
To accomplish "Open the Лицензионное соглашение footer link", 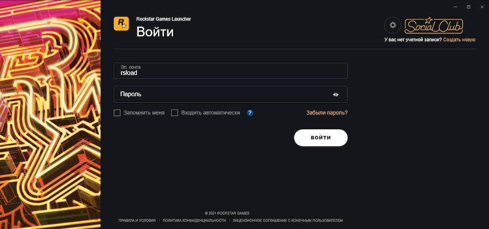I will click(x=288, y=221).
